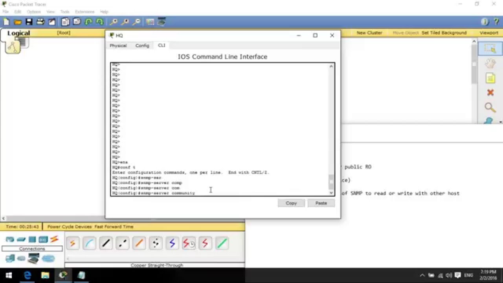
Task: Click the Paste toolbar icon
Action: pos(77,22)
